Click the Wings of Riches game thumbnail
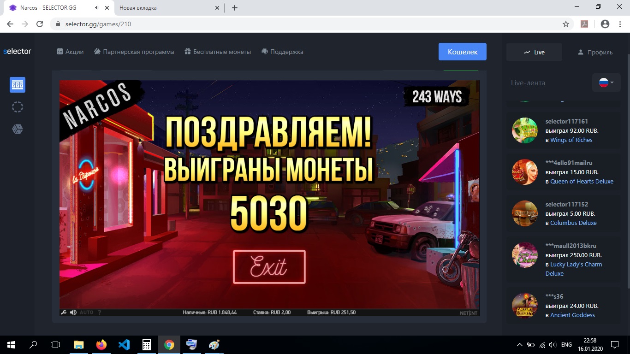 525,130
